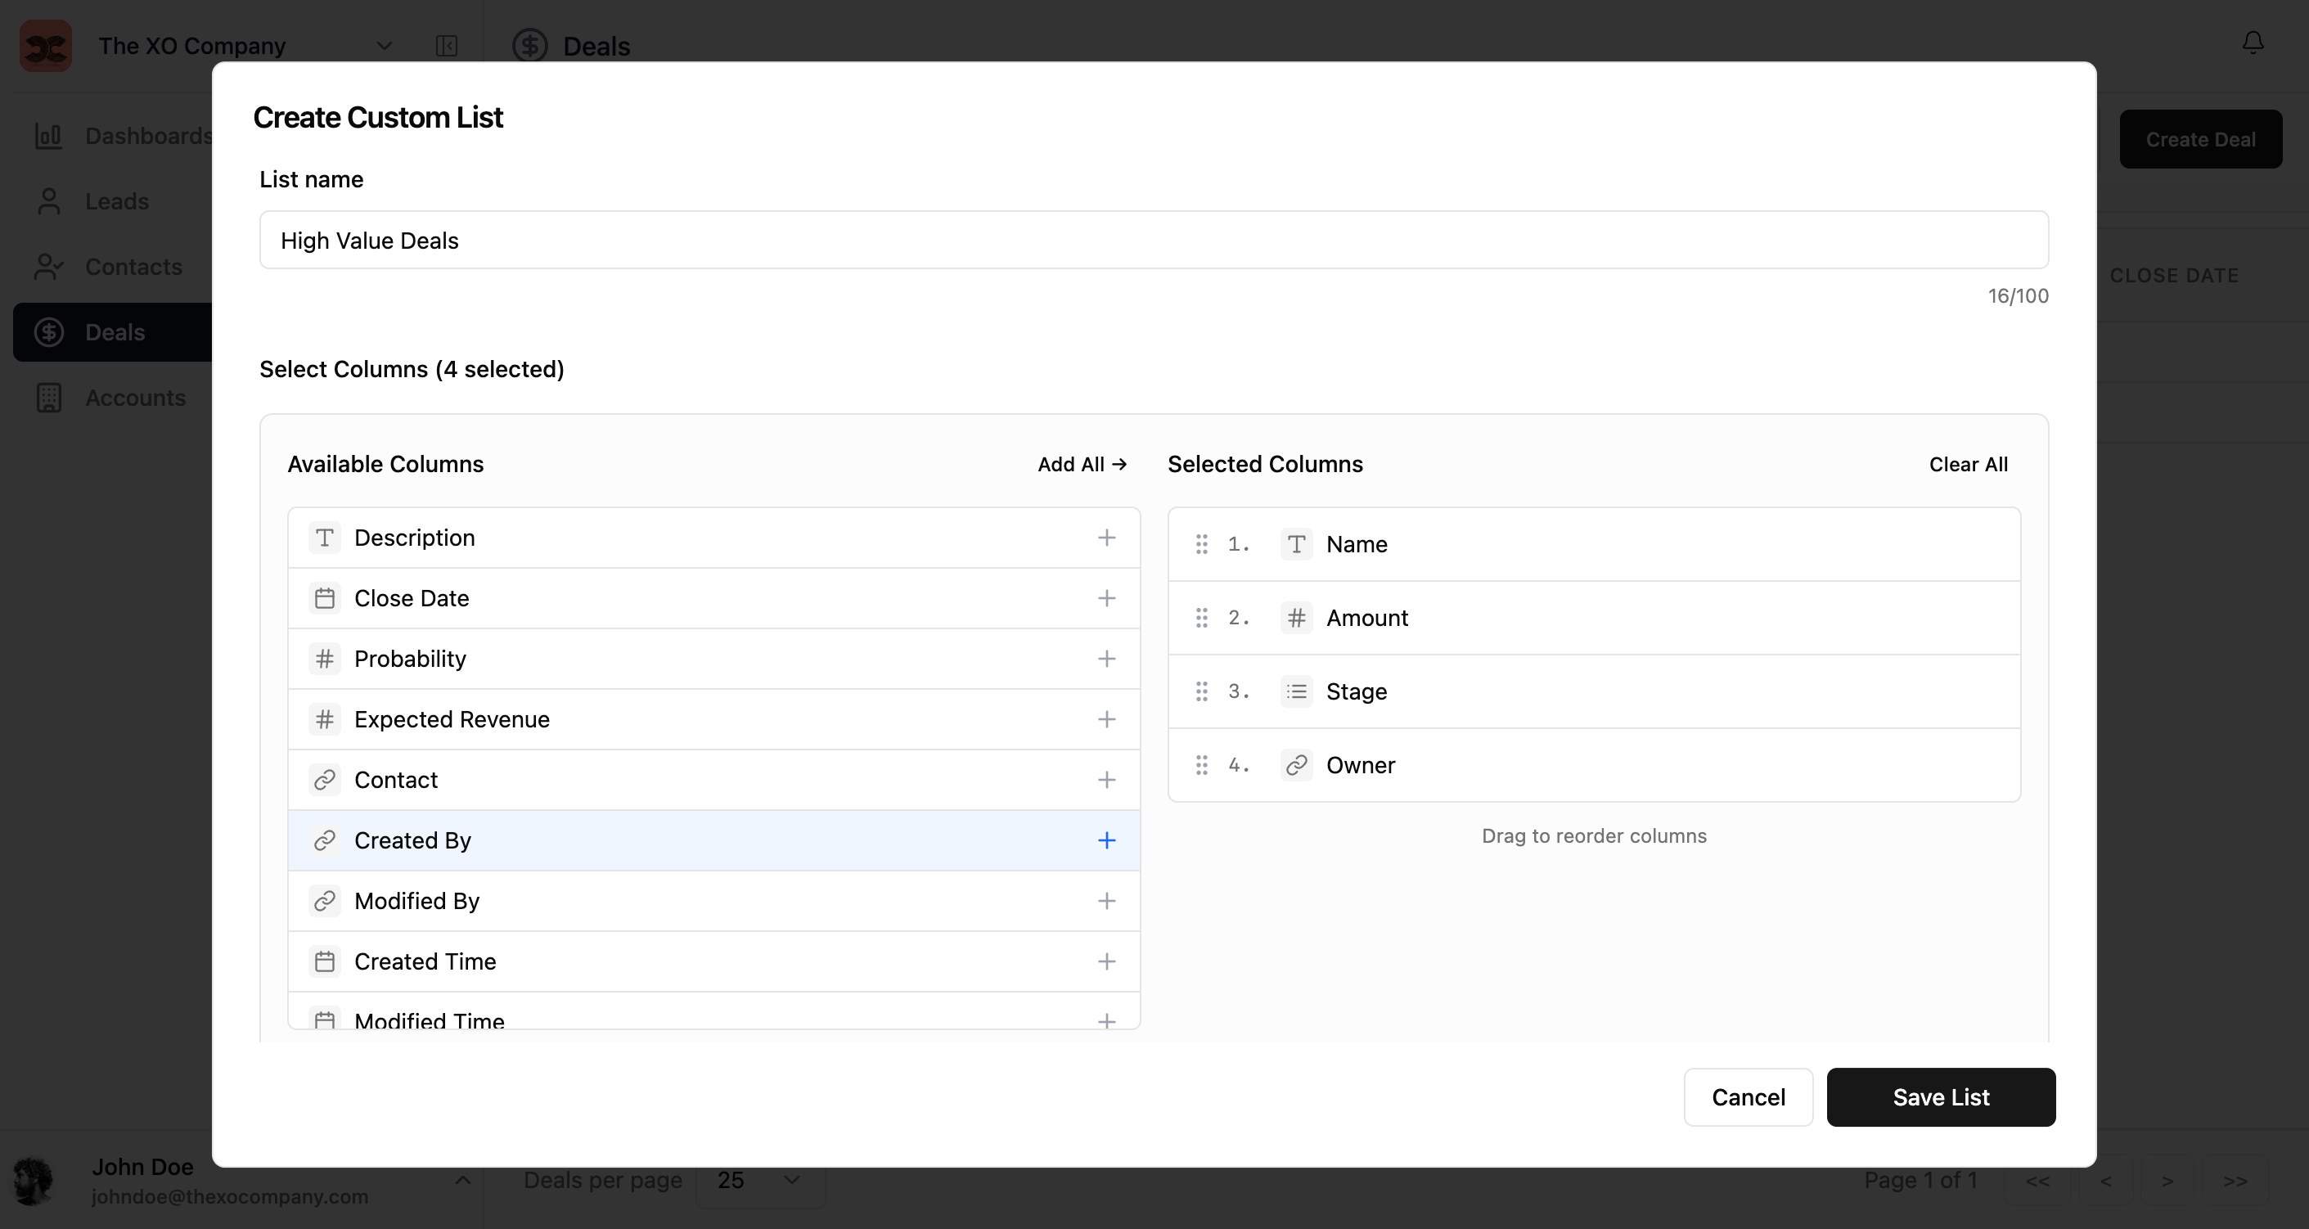Add Created Time via its plus icon
The width and height of the screenshot is (2309, 1229).
[x=1106, y=961]
